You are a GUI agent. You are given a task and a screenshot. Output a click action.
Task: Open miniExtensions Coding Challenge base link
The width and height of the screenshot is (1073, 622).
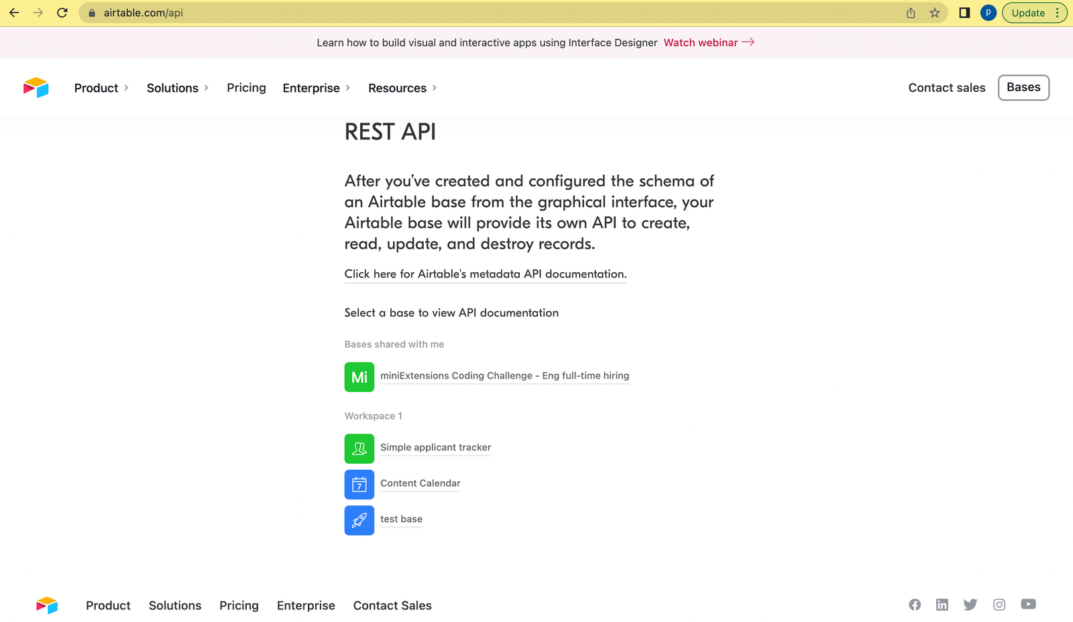pyautogui.click(x=504, y=376)
